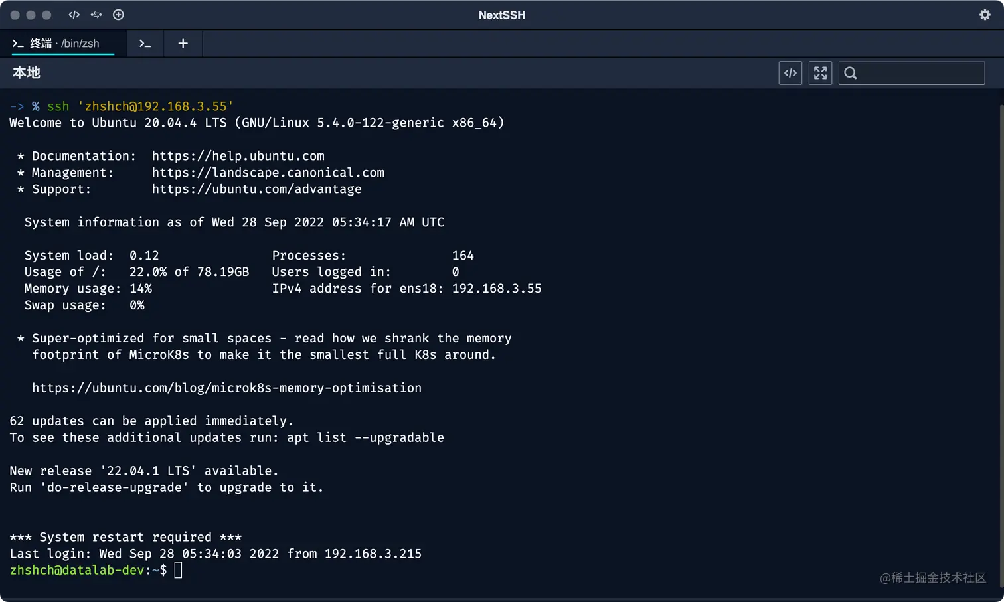The width and height of the screenshot is (1004, 602).
Task: Select the second terminal tab
Action: pos(145,44)
